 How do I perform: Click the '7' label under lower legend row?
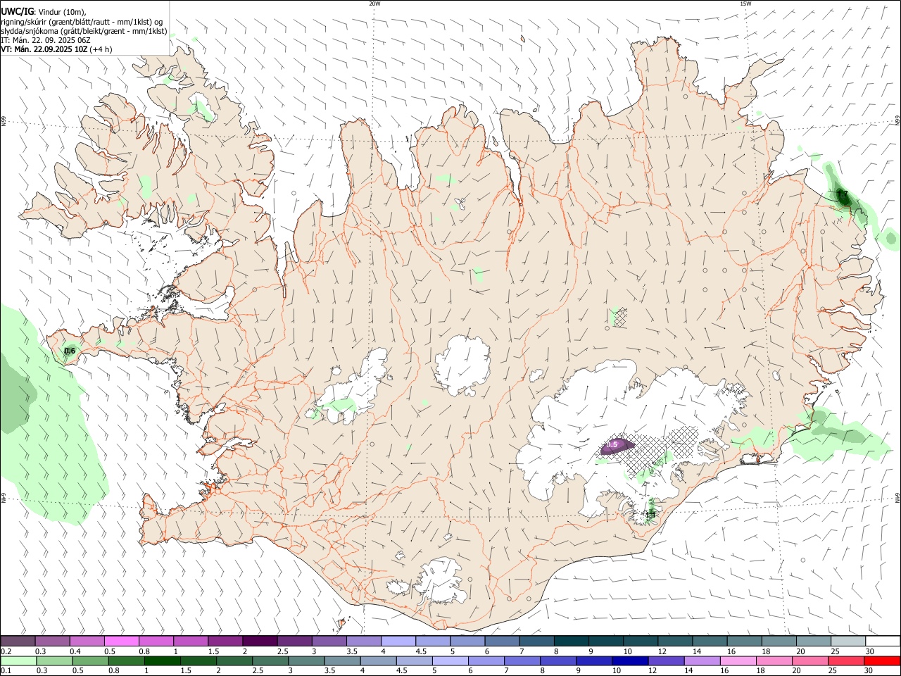click(x=507, y=670)
